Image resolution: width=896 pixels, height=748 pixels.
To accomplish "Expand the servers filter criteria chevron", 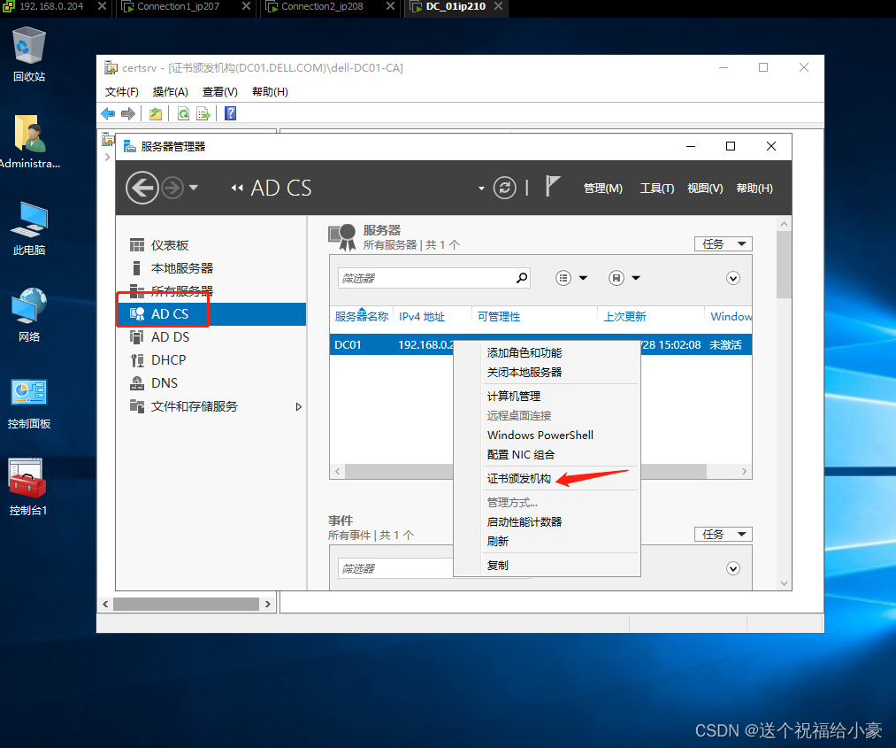I will click(x=733, y=278).
